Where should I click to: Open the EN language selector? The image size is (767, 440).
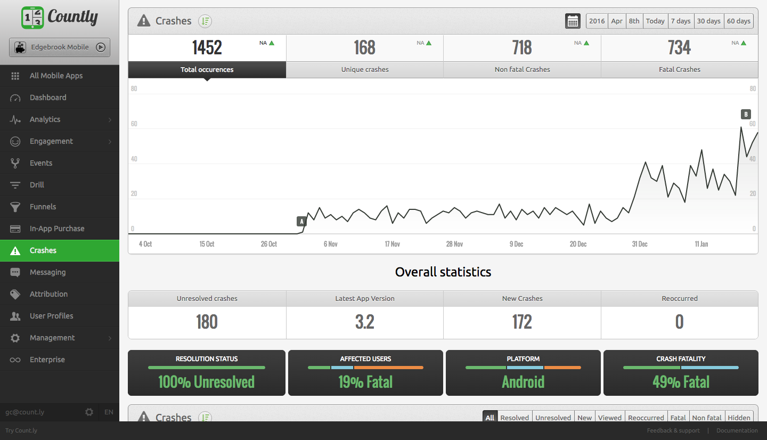coord(109,412)
